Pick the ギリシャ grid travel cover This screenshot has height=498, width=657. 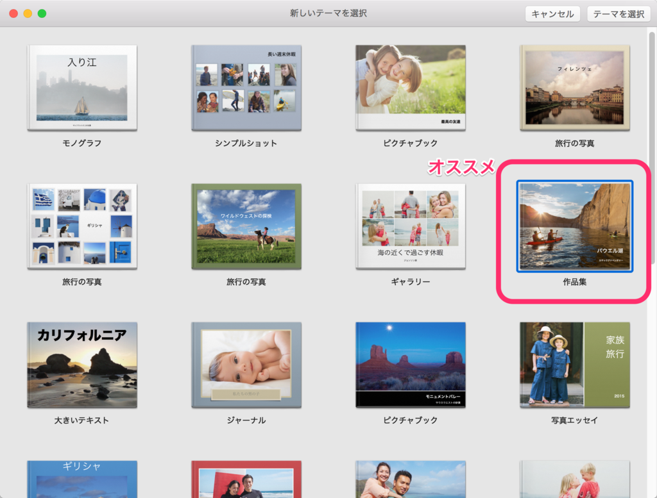coord(82,226)
